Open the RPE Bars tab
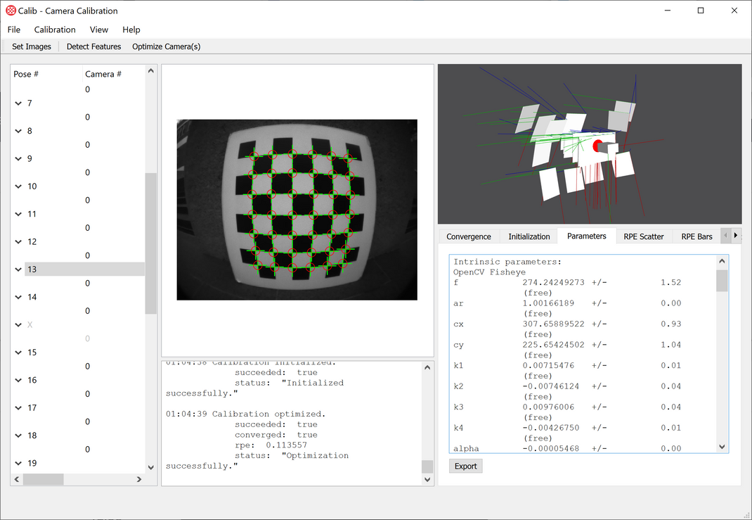The height and width of the screenshot is (520, 752). coord(696,236)
